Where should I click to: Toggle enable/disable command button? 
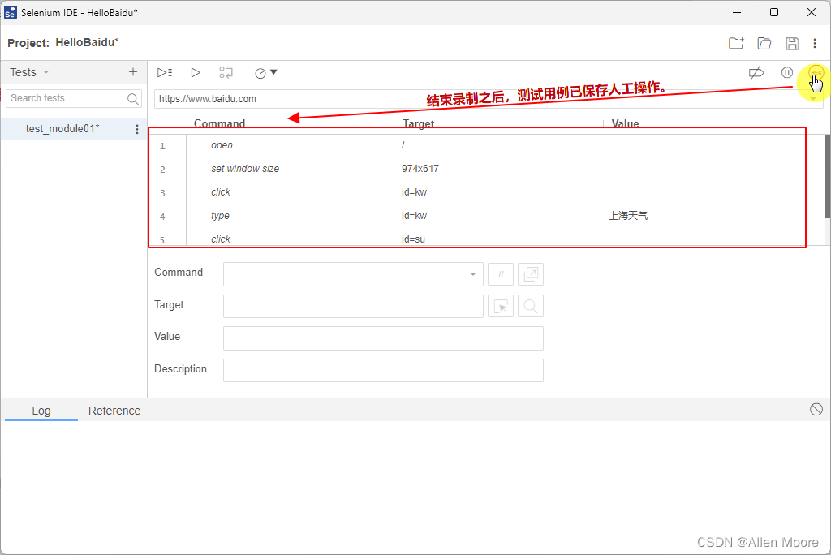[500, 274]
